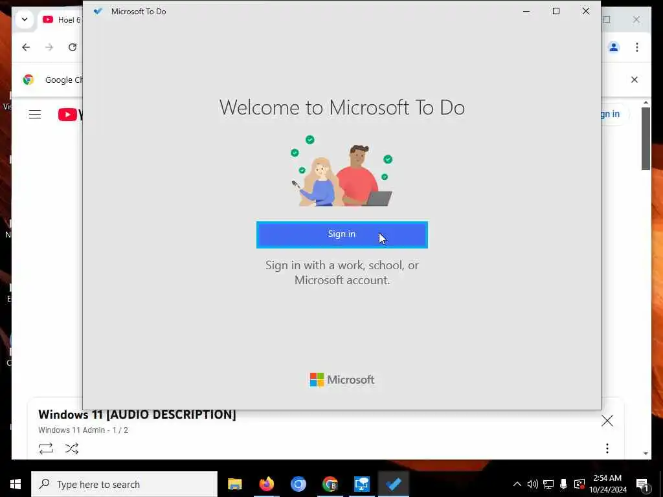Click the tray icon beside the clock
663x497 pixels.
pos(579,484)
